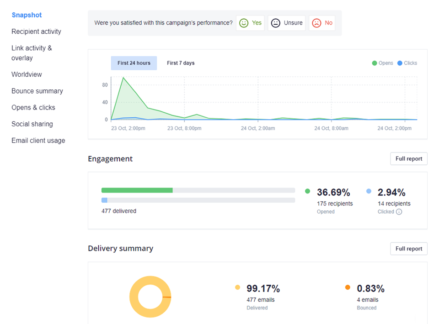This screenshot has width=439, height=324.
Task: Open Email client usage
Action: [38, 141]
